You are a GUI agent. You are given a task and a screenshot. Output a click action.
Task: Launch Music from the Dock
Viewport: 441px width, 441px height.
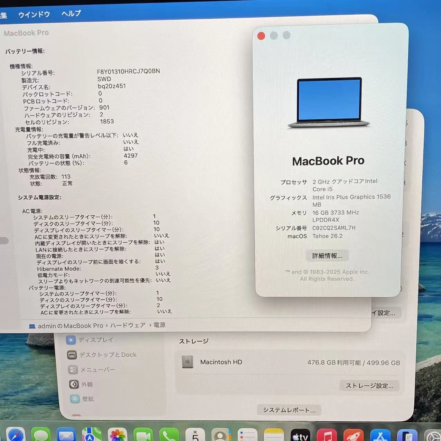(x=327, y=435)
